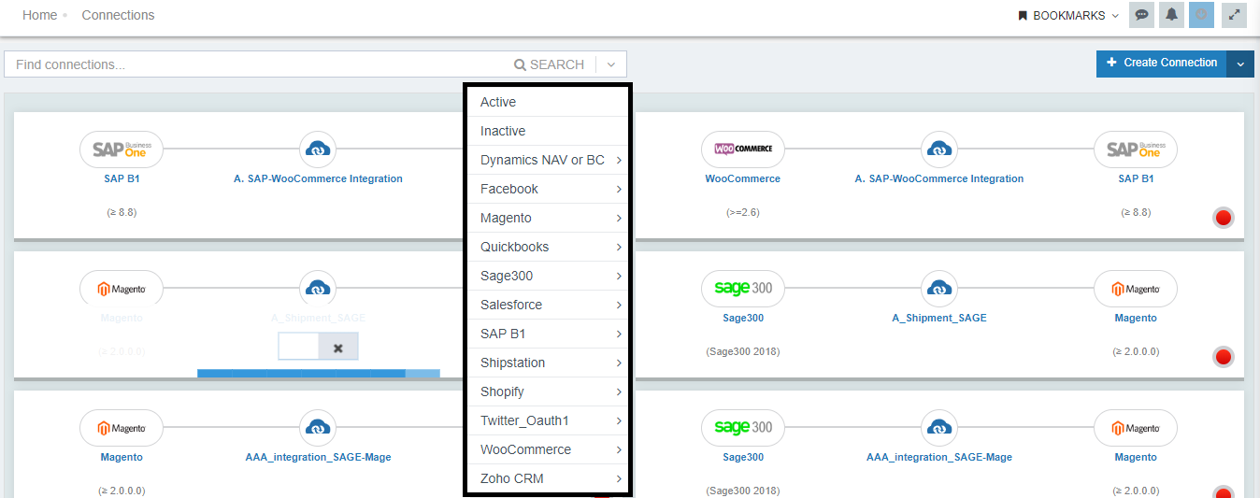This screenshot has height=498, width=1260.
Task: Expand the Sage300 filter submenu
Action: click(548, 276)
